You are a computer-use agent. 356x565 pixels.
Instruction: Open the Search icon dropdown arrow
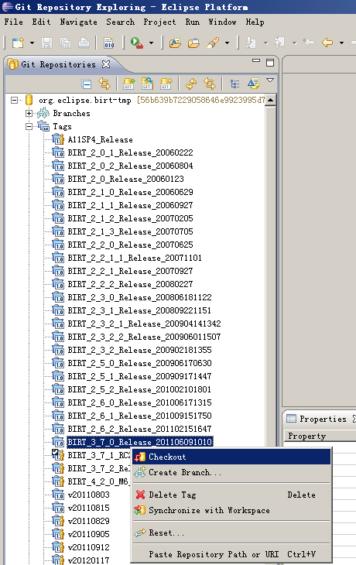pyautogui.click(x=227, y=43)
